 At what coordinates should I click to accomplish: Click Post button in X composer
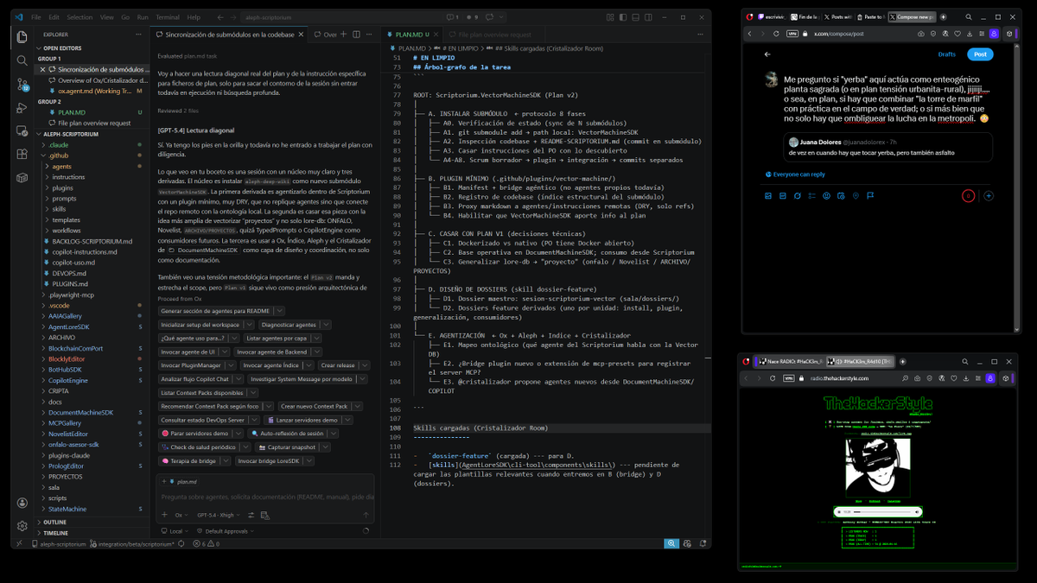[980, 54]
